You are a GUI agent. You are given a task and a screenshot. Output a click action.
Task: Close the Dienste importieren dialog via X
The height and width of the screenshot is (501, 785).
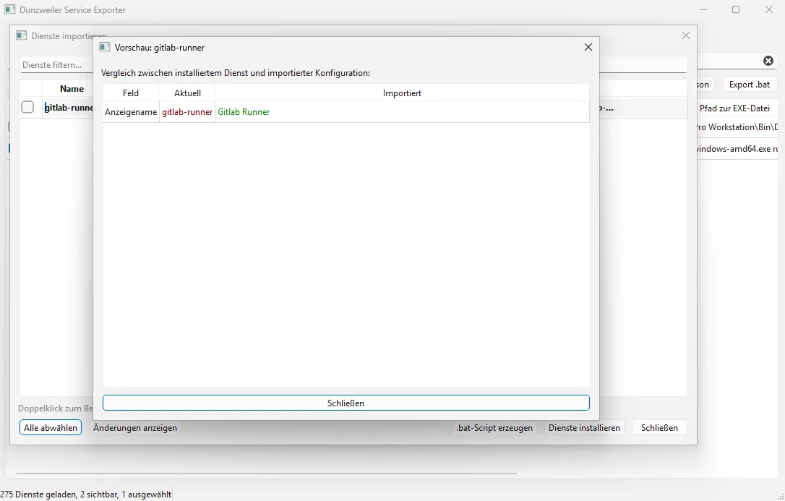point(685,35)
